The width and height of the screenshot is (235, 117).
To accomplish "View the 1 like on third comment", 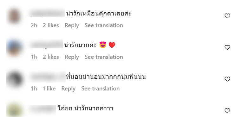I will pos(49,89).
